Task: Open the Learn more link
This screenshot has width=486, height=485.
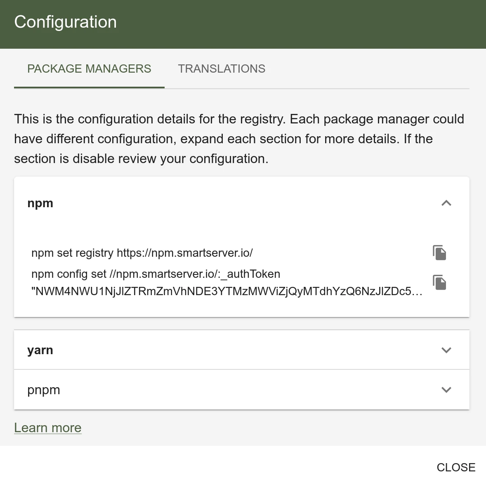Action: pyautogui.click(x=47, y=428)
